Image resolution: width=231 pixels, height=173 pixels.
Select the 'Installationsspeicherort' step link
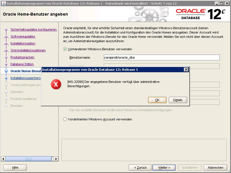click(25, 78)
